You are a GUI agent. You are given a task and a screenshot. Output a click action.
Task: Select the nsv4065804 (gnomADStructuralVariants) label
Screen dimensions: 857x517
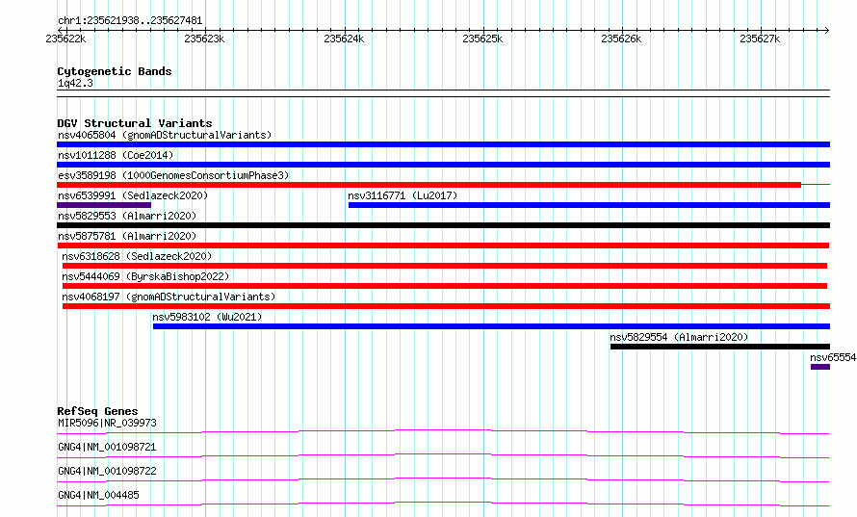click(x=165, y=135)
